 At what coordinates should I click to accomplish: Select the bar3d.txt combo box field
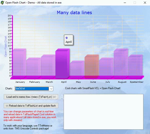tap(32, 89)
